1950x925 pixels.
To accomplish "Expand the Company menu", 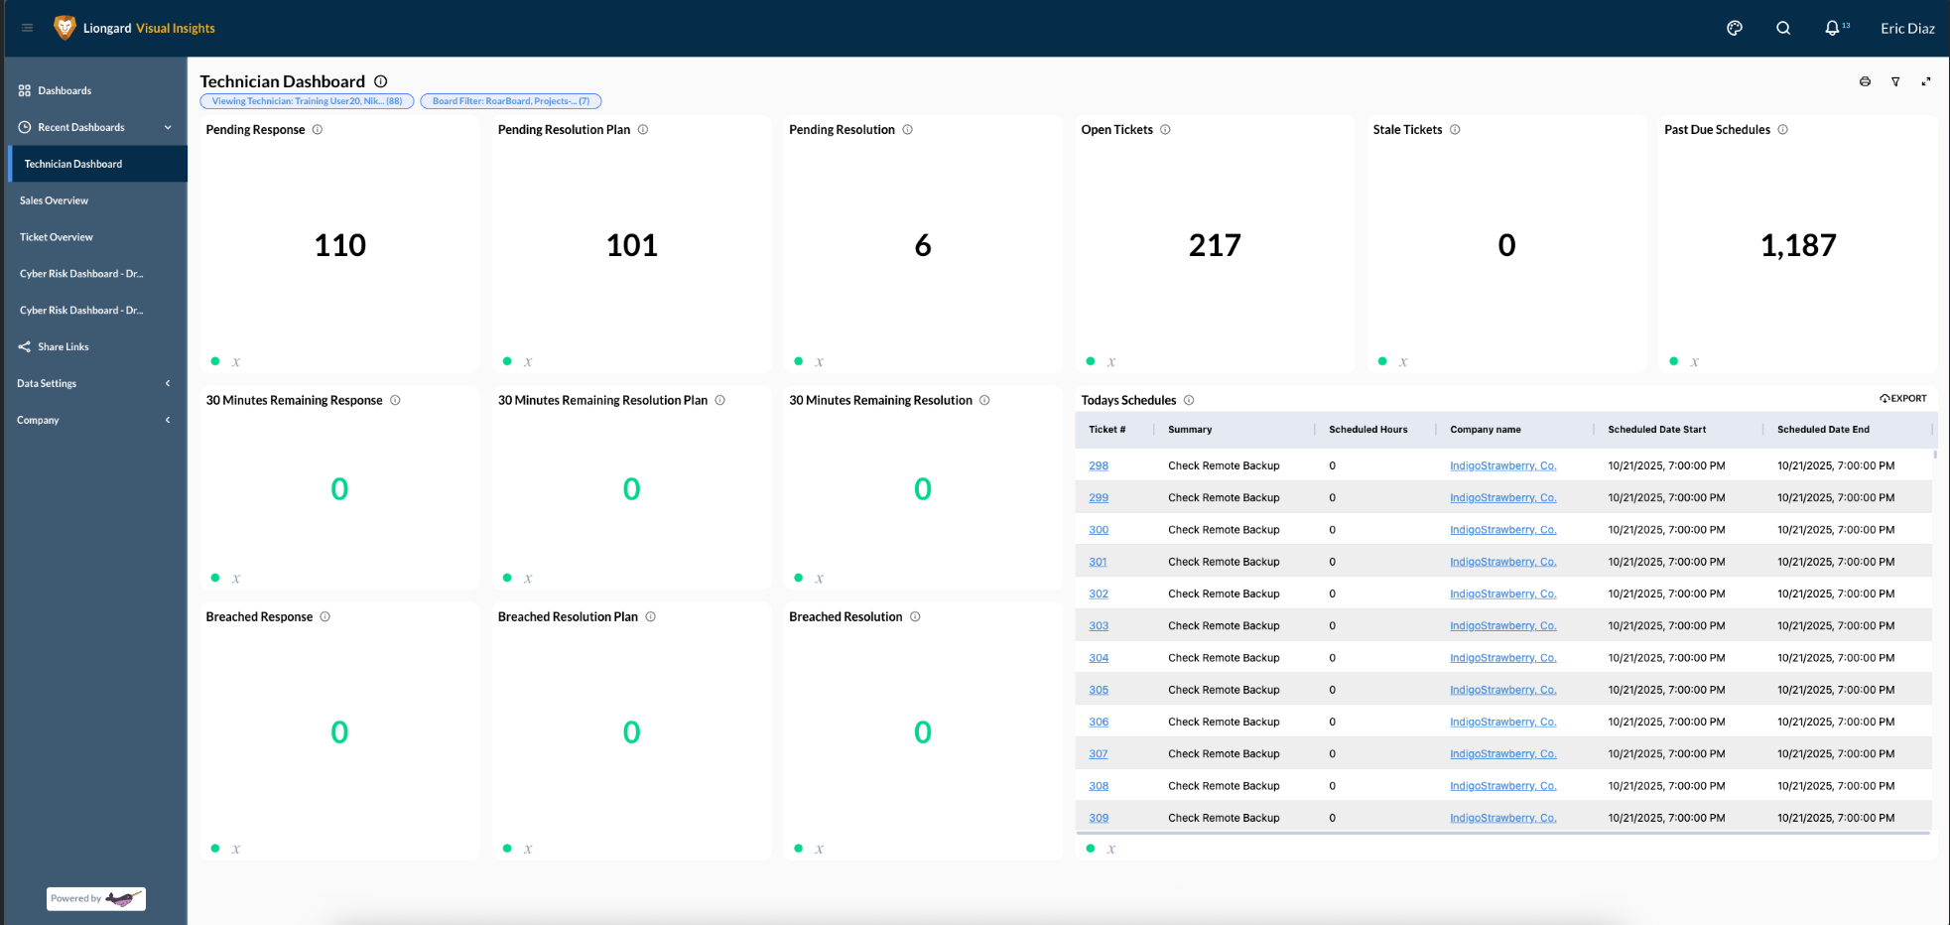I will click(168, 420).
